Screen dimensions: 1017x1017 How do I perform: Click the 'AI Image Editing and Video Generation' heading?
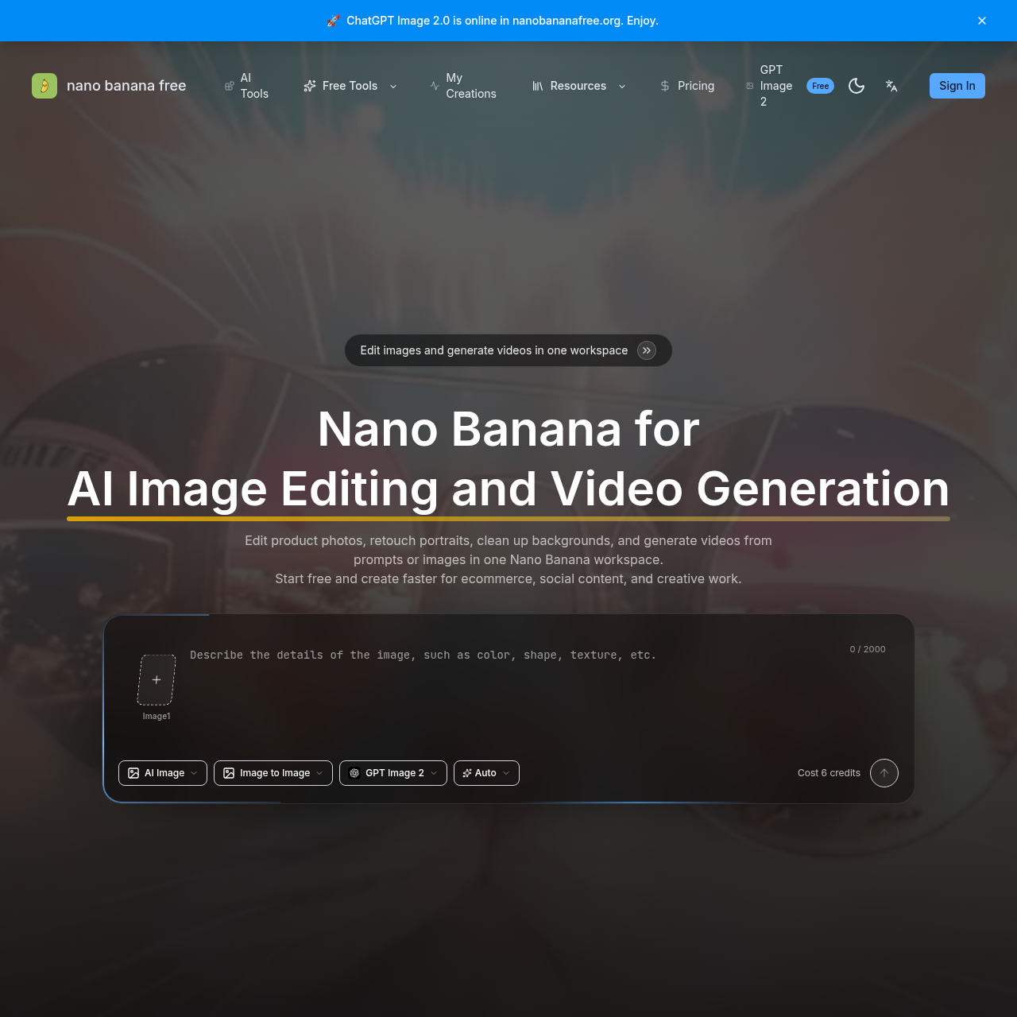508,489
